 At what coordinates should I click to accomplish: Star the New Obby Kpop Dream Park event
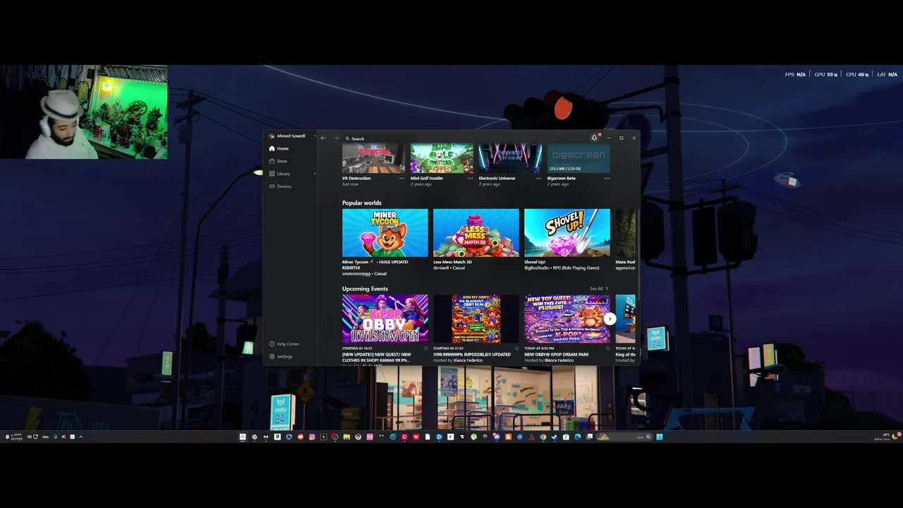607,349
